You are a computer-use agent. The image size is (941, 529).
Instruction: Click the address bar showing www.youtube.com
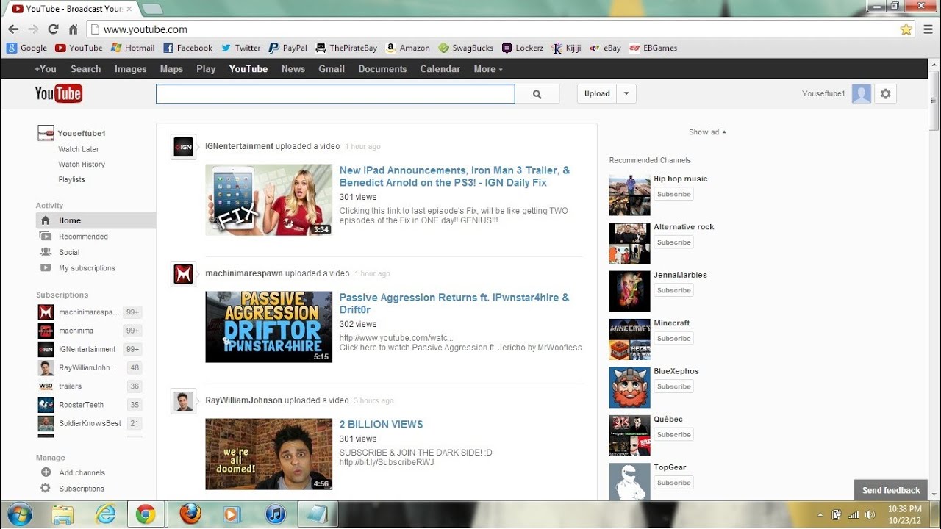click(491, 29)
